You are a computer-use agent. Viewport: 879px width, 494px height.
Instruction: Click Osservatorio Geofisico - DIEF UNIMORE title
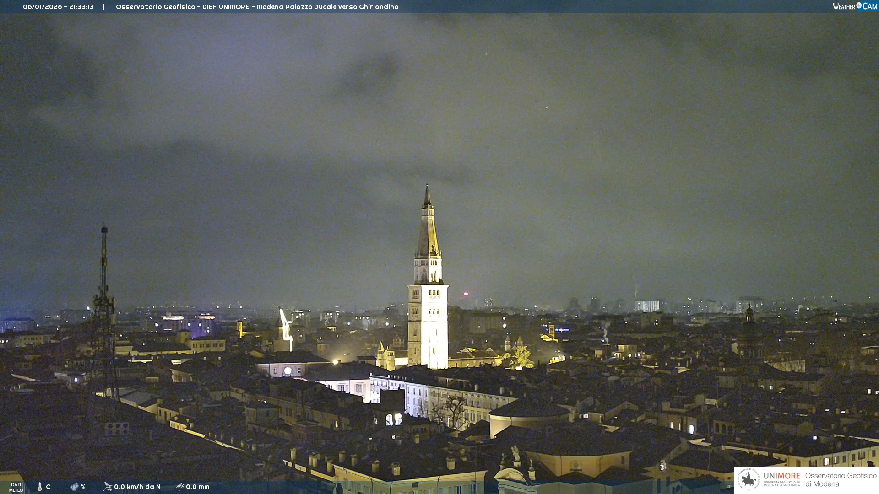(x=182, y=7)
